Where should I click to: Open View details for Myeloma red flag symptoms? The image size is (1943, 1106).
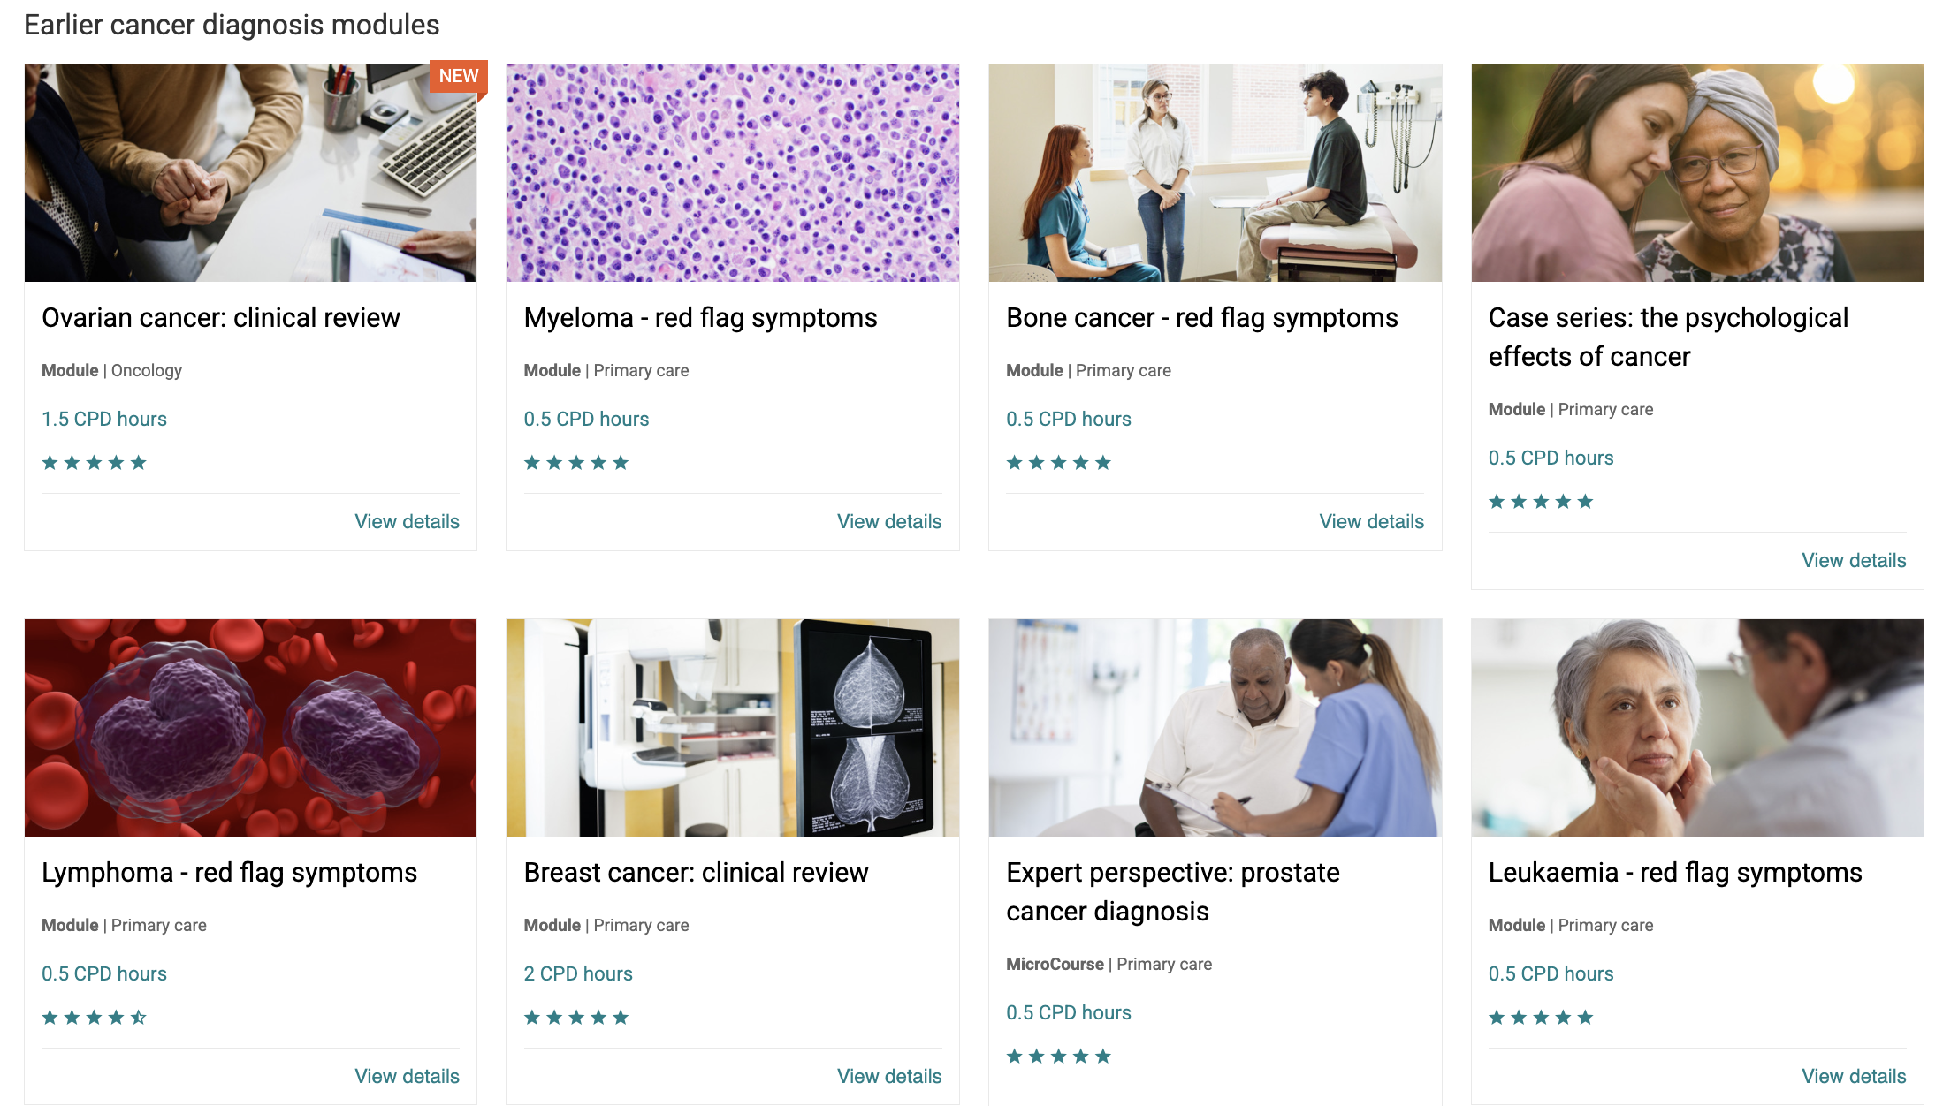click(889, 522)
